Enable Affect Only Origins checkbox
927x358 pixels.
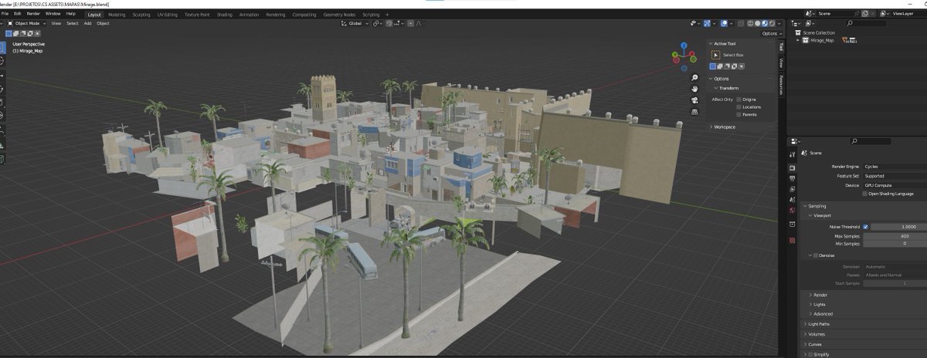click(x=739, y=100)
